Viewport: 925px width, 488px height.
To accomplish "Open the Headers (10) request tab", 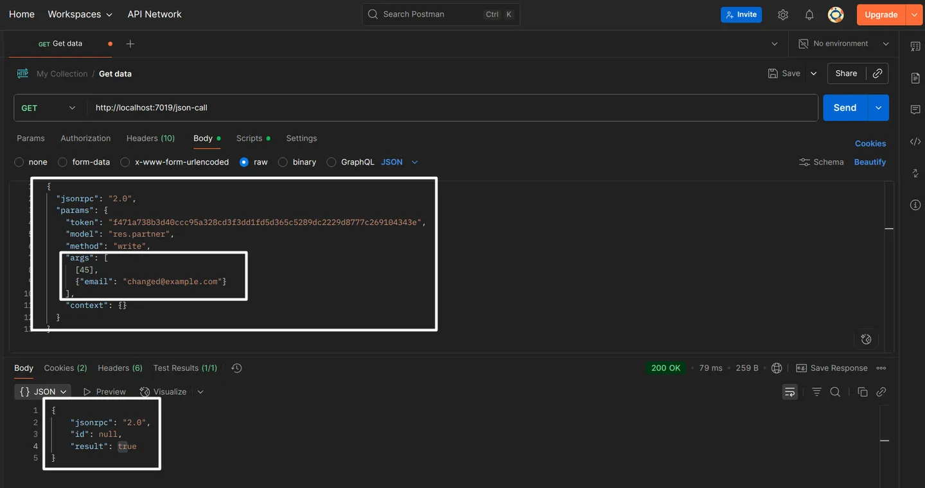I will click(x=150, y=138).
